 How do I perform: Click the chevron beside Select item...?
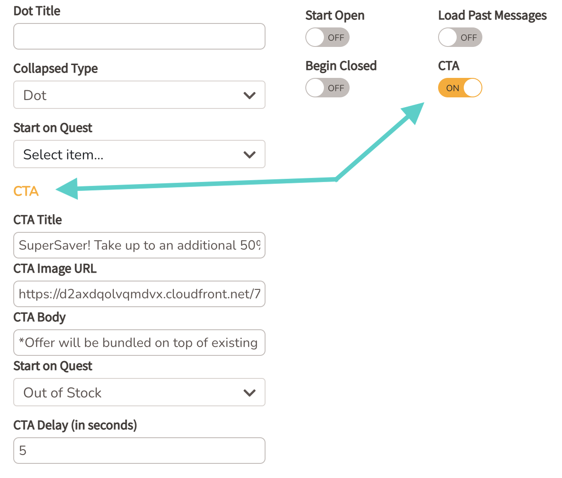click(x=250, y=154)
